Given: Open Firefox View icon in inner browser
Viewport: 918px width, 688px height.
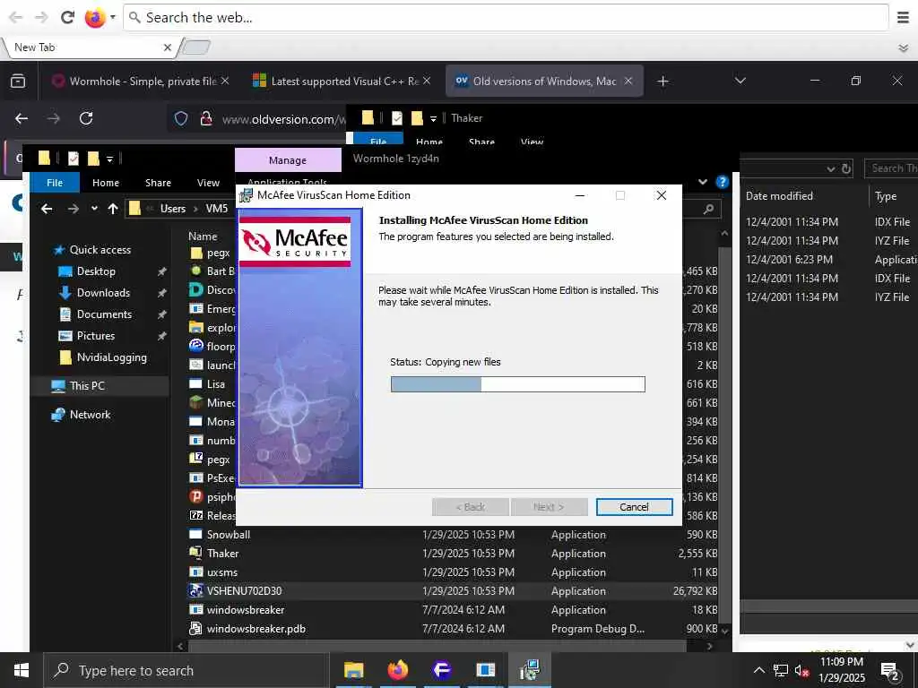Looking at the screenshot, I should (18, 82).
